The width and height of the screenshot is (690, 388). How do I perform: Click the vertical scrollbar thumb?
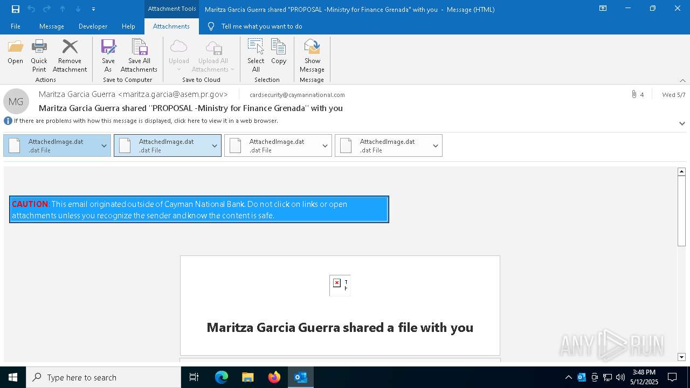tap(681, 211)
